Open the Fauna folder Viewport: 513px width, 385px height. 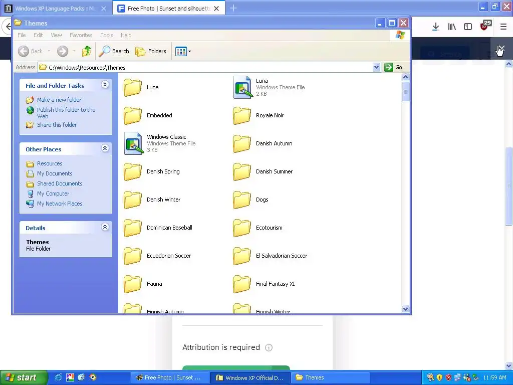pos(143,284)
